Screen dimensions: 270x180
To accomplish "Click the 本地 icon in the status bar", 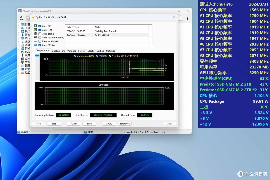I will (86, 132).
